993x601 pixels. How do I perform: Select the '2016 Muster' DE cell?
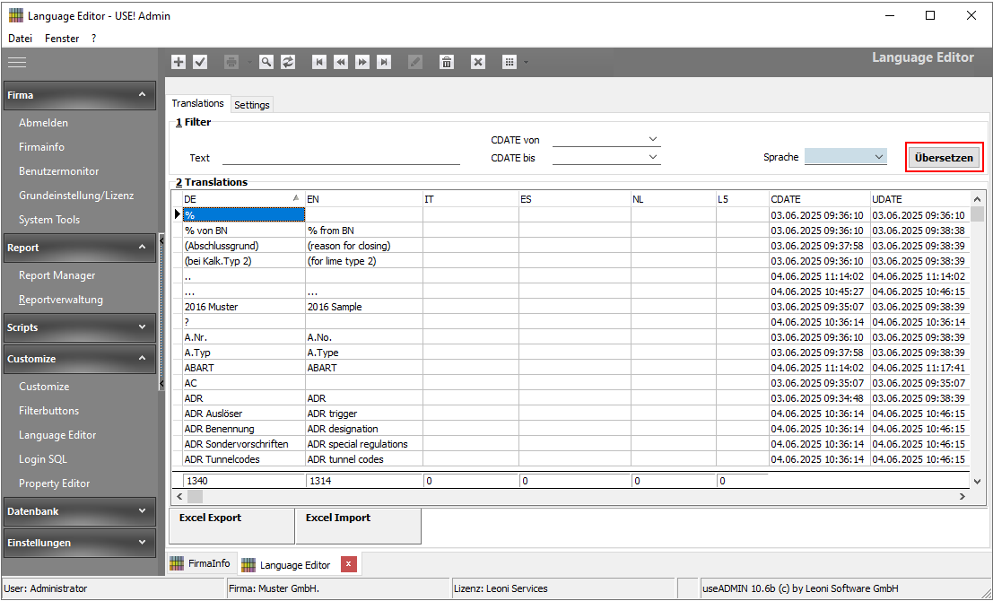243,307
